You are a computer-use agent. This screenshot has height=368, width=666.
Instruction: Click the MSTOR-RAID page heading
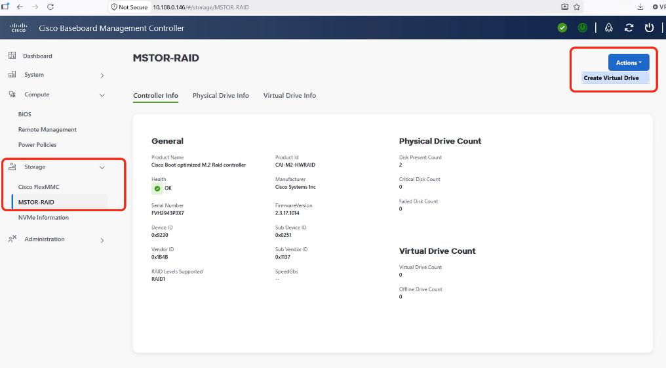[166, 58]
